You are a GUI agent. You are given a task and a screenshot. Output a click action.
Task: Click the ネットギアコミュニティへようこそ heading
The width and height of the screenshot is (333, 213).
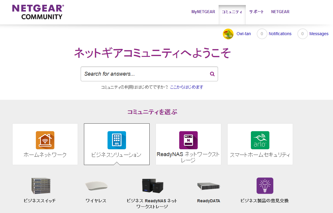pos(153,53)
